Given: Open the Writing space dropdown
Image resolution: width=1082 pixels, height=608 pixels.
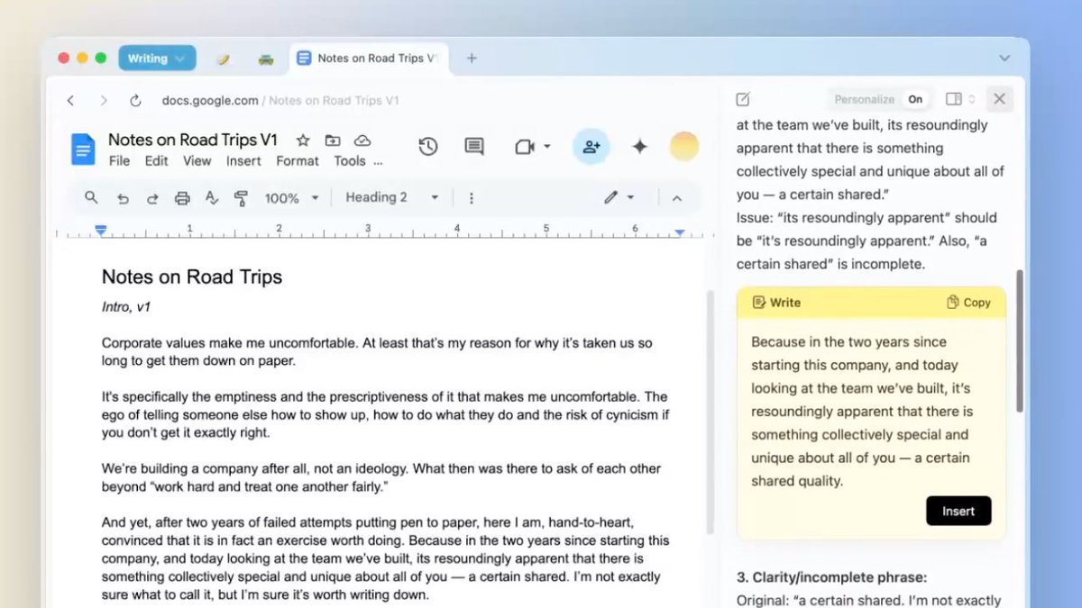Looking at the screenshot, I should click(x=157, y=59).
